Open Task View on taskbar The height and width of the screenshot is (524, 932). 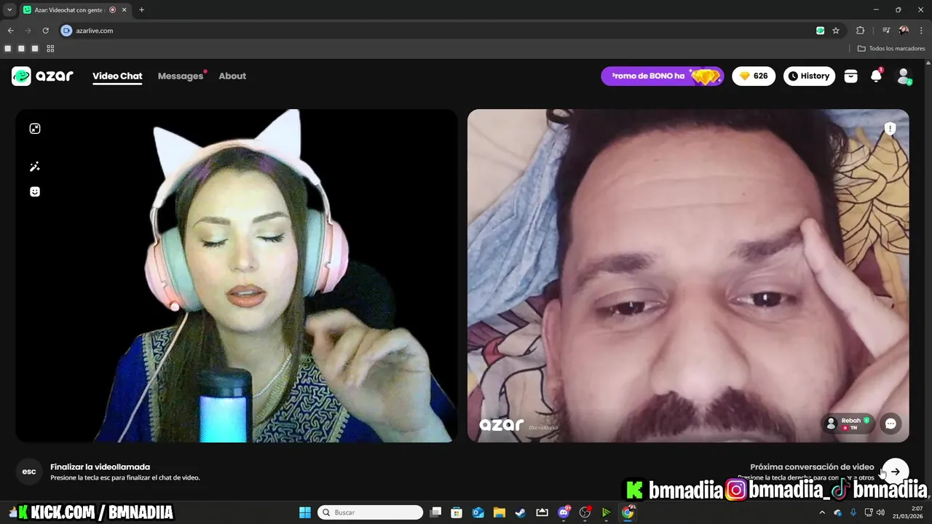[435, 512]
